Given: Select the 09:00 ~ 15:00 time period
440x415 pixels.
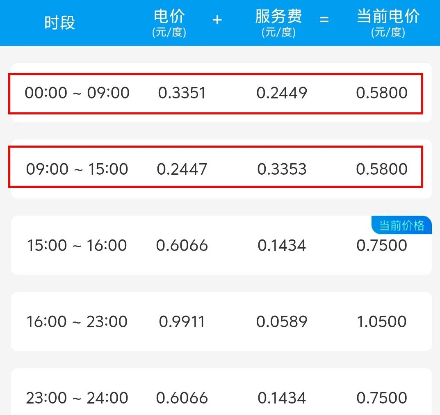Looking at the screenshot, I should (x=77, y=169).
